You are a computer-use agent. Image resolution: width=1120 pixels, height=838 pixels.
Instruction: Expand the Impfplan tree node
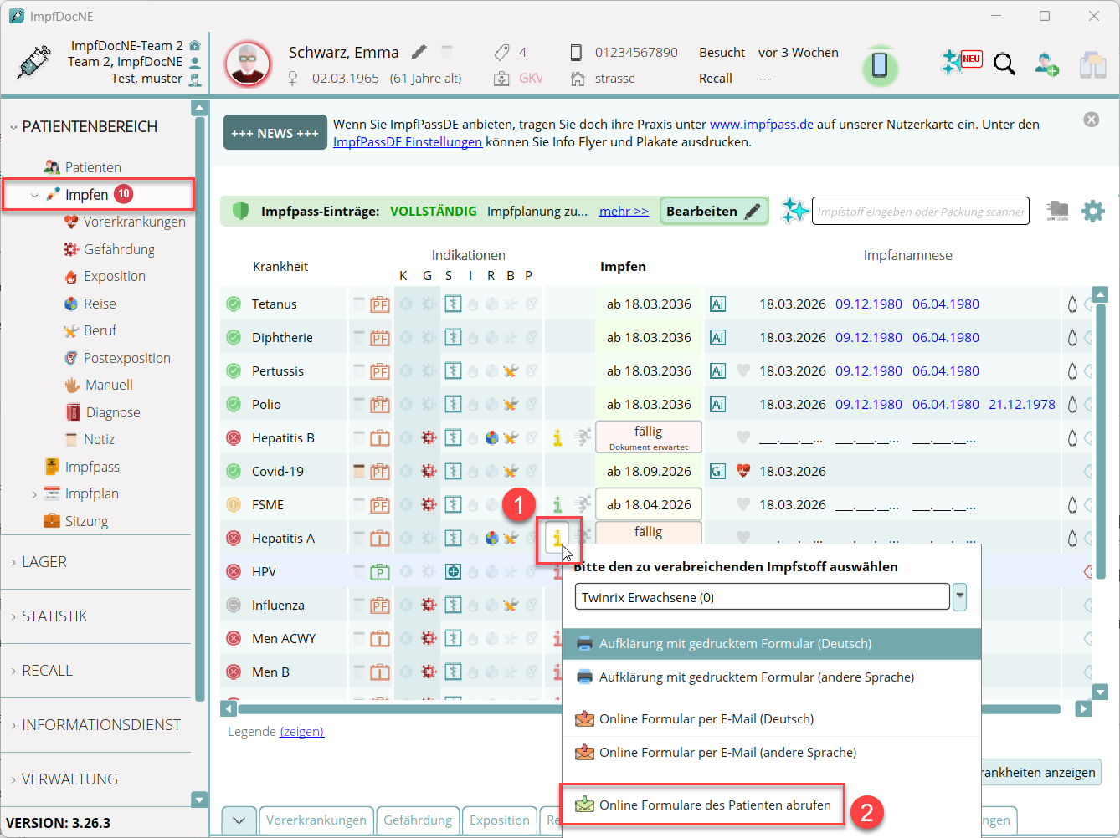(34, 494)
